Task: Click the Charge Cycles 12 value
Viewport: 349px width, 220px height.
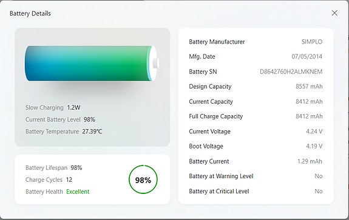Action: (69, 179)
